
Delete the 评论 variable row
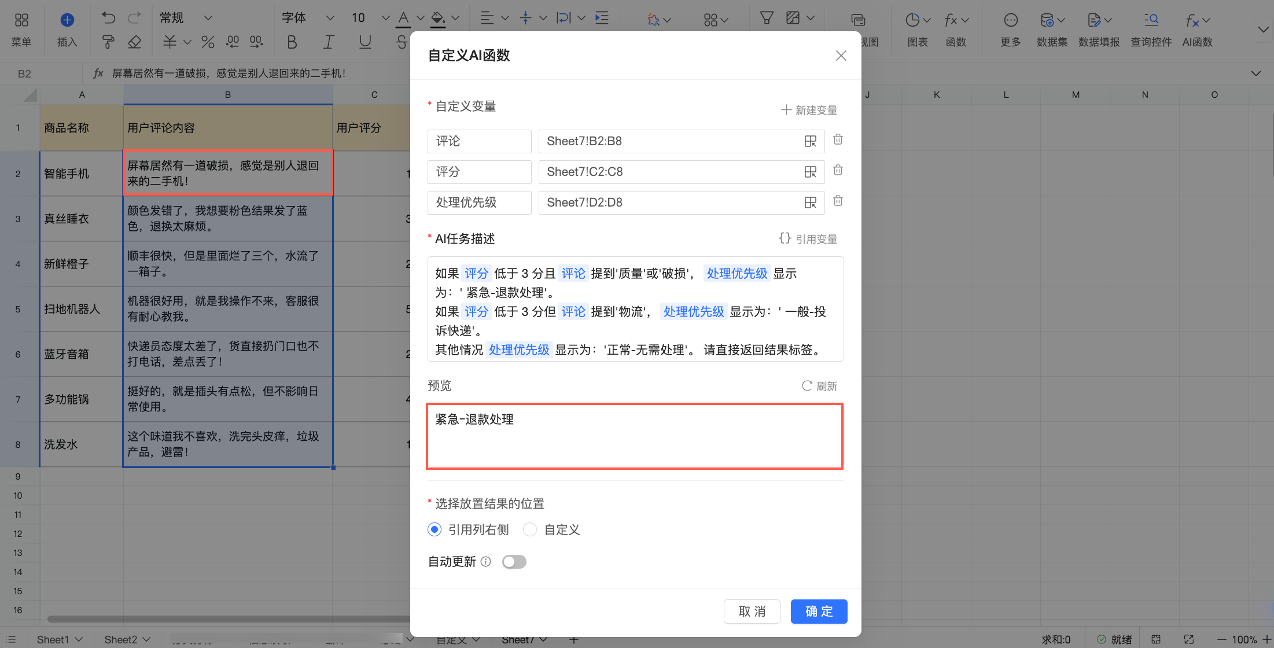tap(838, 139)
